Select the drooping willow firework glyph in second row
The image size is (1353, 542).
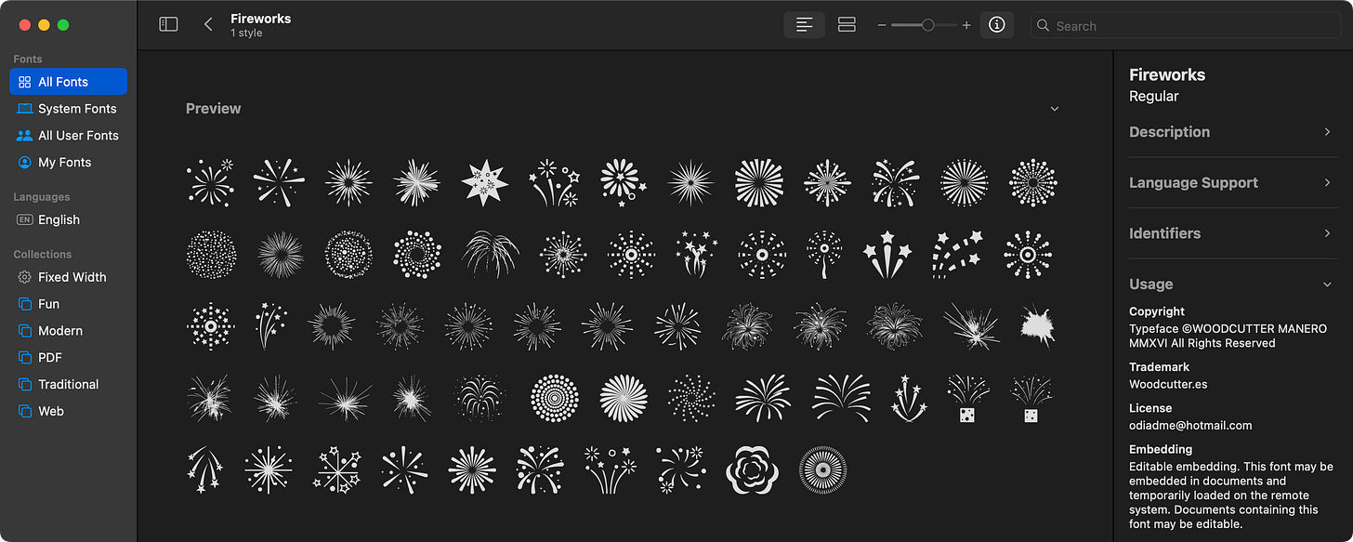pos(491,254)
